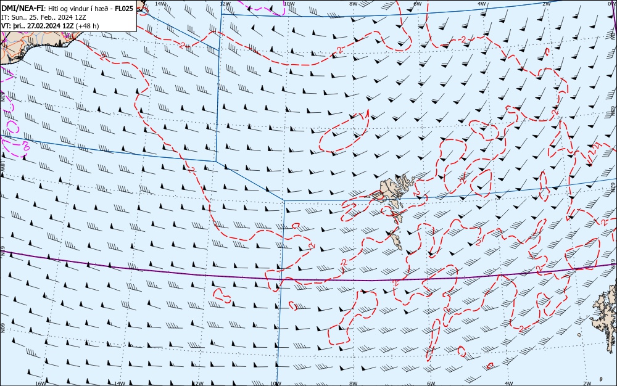Image resolution: width=617 pixels, height=386 pixels.
Task: Click the "4W" longitude label along the top edge
Action: coord(482,4)
